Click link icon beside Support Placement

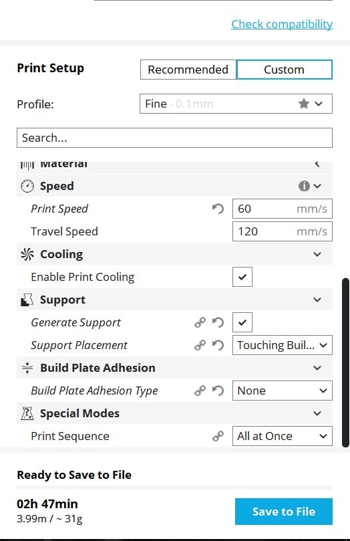200,345
